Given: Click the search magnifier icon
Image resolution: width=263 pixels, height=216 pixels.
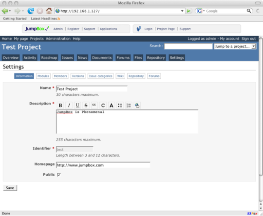Looking at the screenshot, I should 249,11.
